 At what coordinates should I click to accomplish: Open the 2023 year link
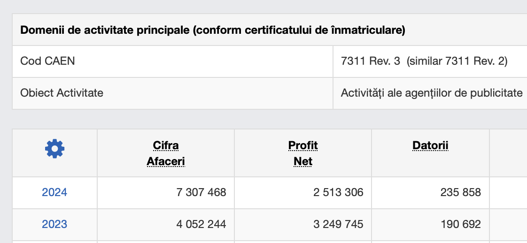click(x=54, y=224)
